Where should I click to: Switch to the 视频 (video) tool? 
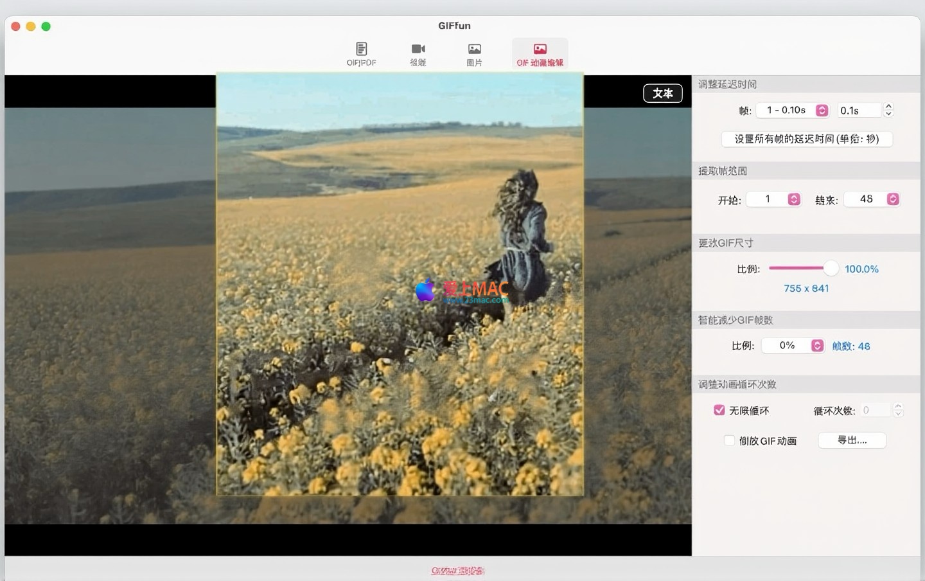point(418,54)
